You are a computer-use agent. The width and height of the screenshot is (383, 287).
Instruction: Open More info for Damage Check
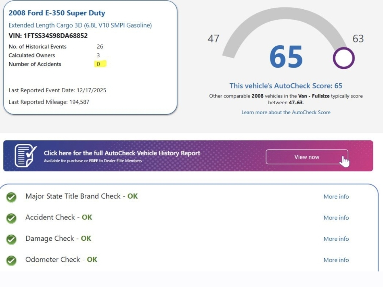click(336, 239)
